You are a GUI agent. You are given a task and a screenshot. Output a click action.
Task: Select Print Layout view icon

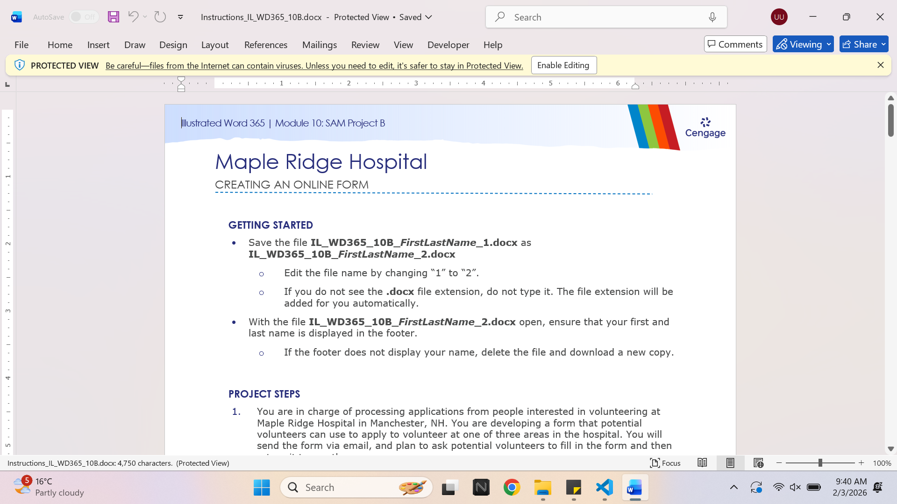(x=730, y=463)
